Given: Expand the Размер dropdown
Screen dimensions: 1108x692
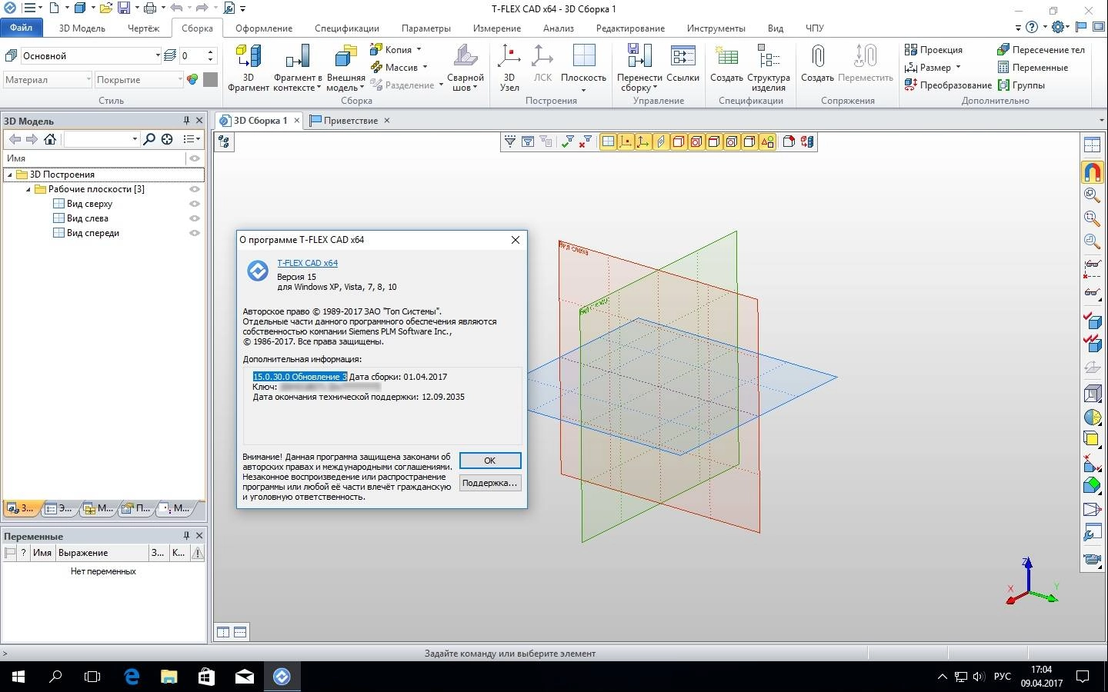Looking at the screenshot, I should 958,67.
